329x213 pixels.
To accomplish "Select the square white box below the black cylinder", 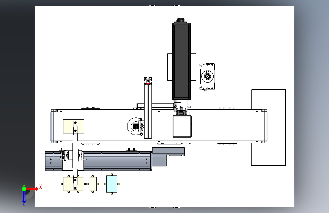I will tap(182, 127).
